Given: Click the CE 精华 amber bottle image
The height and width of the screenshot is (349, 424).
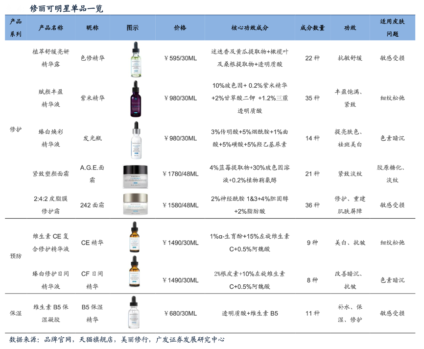Looking at the screenshot, I should 135,237.
